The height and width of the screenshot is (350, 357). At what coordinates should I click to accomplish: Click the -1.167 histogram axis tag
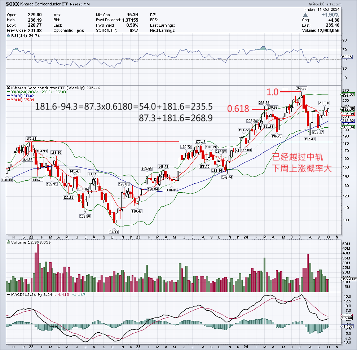(347, 327)
